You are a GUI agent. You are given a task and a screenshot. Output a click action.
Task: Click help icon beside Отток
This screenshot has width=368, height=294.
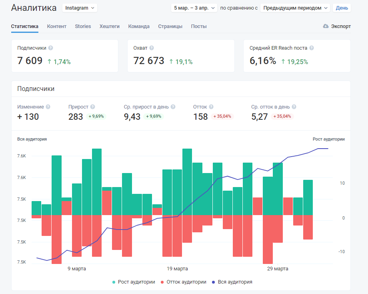[x=211, y=107]
